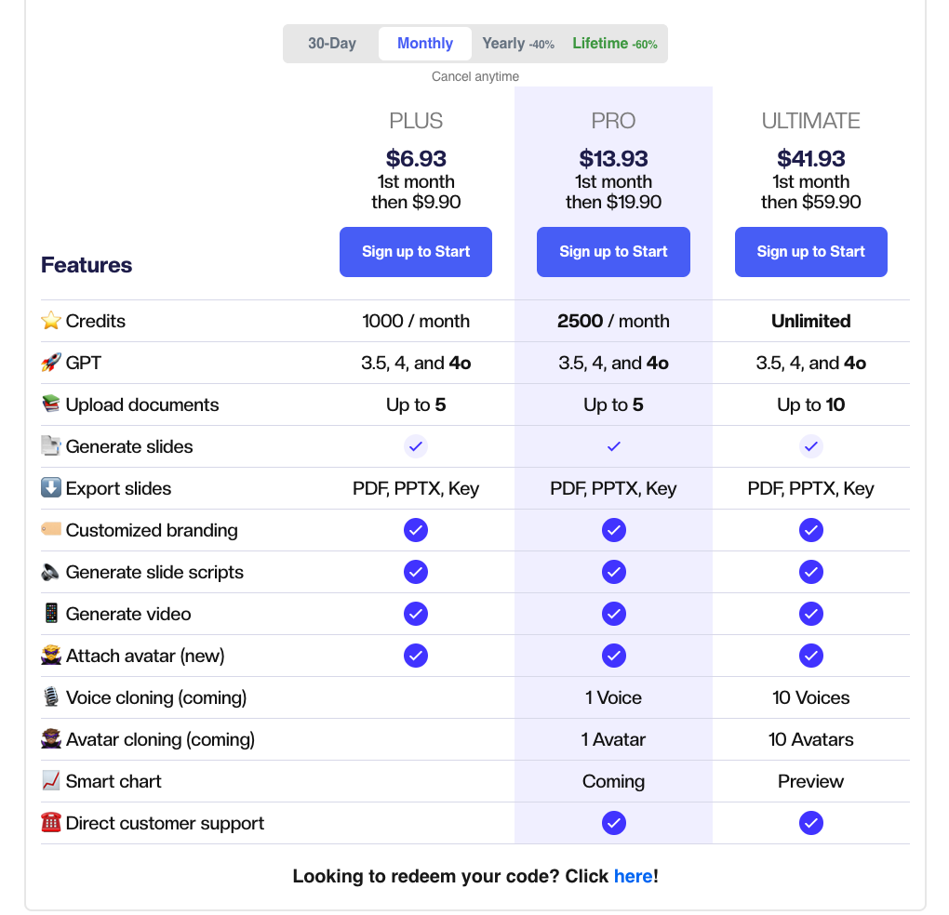
Task: Switch to the 30-Day plan tab
Action: click(332, 43)
